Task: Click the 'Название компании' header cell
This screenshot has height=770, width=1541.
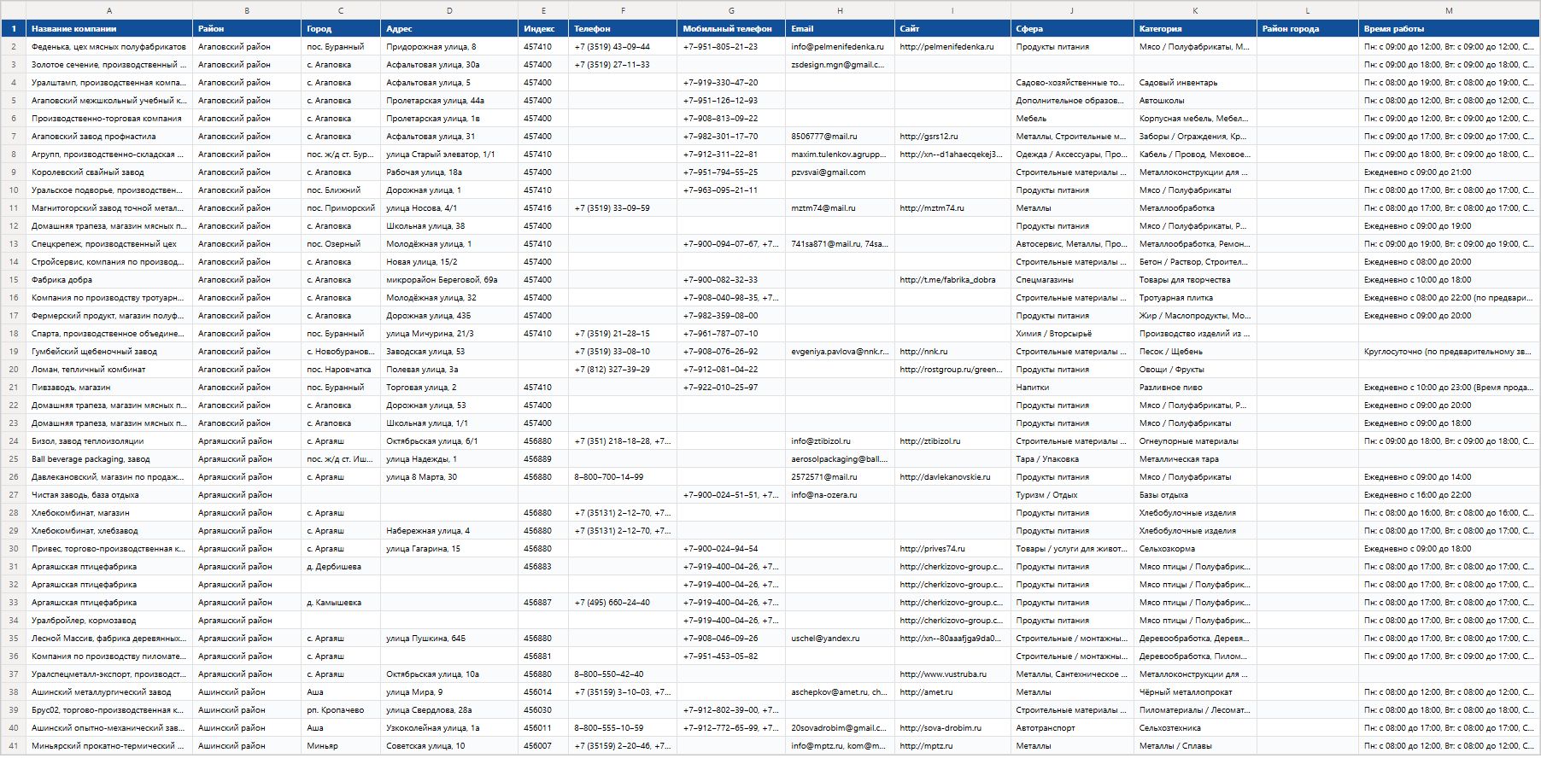Action: click(x=109, y=28)
